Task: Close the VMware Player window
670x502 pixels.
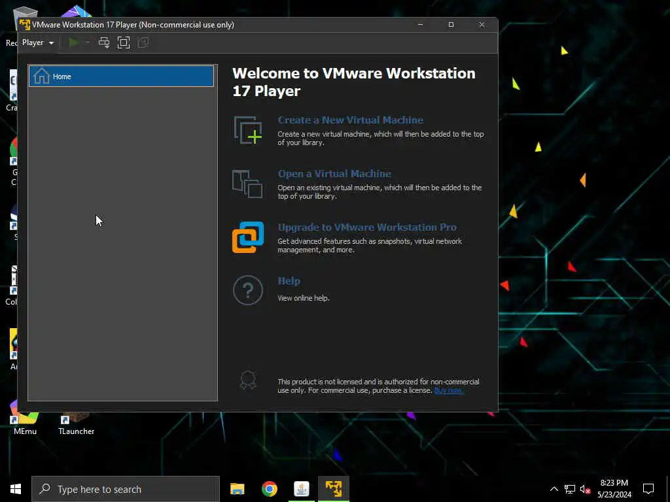Action: [x=482, y=25]
